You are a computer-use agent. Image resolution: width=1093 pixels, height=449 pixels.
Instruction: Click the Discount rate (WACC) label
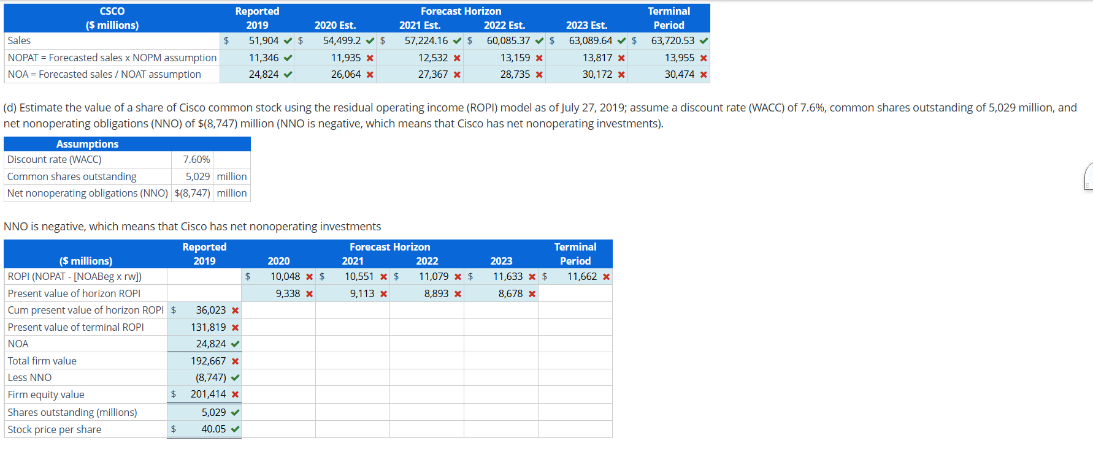[x=55, y=160]
